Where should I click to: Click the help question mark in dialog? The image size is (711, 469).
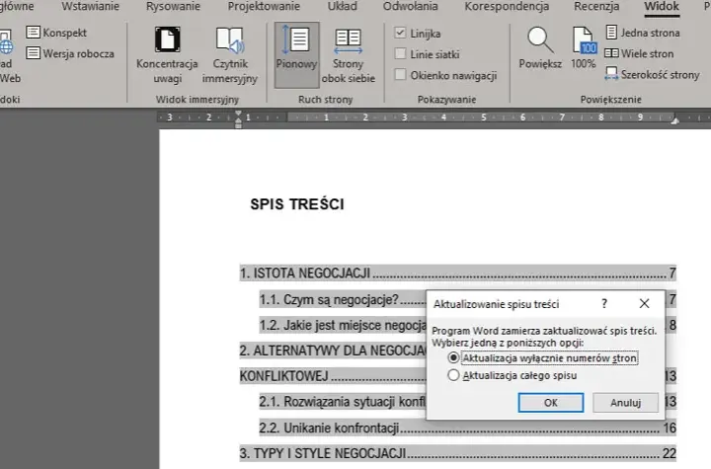click(x=604, y=303)
